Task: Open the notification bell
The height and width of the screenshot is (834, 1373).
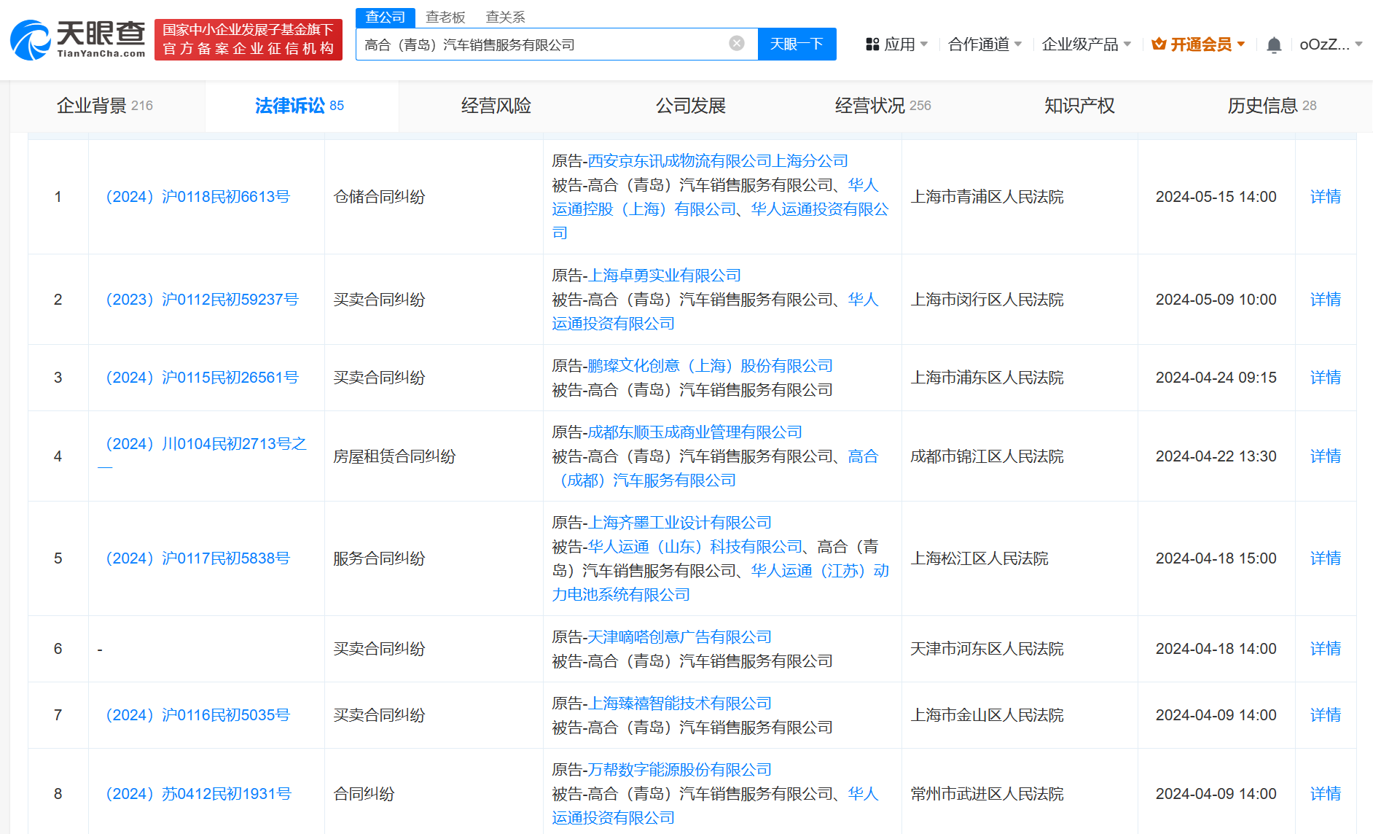Action: [1273, 45]
